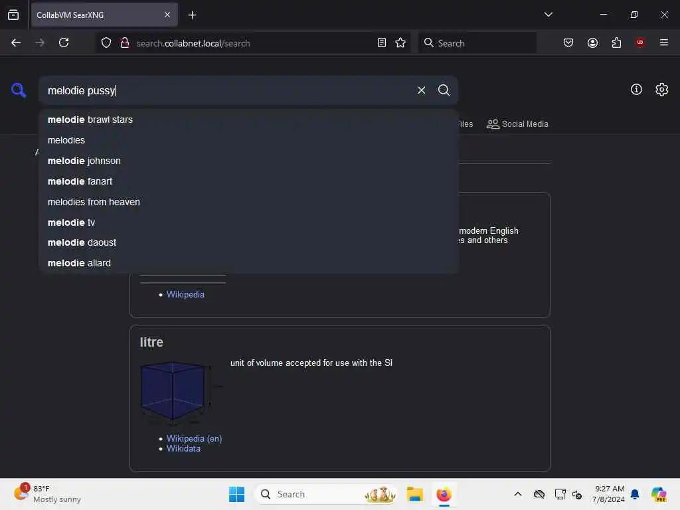Open notifications bell icon
The width and height of the screenshot is (680, 510).
point(635,494)
